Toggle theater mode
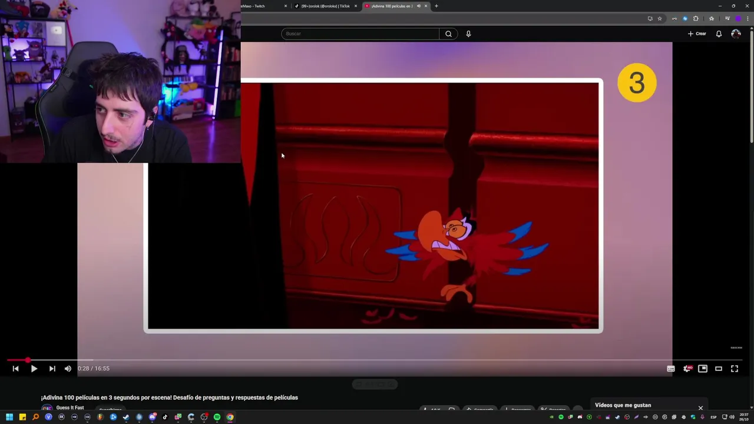 719,369
